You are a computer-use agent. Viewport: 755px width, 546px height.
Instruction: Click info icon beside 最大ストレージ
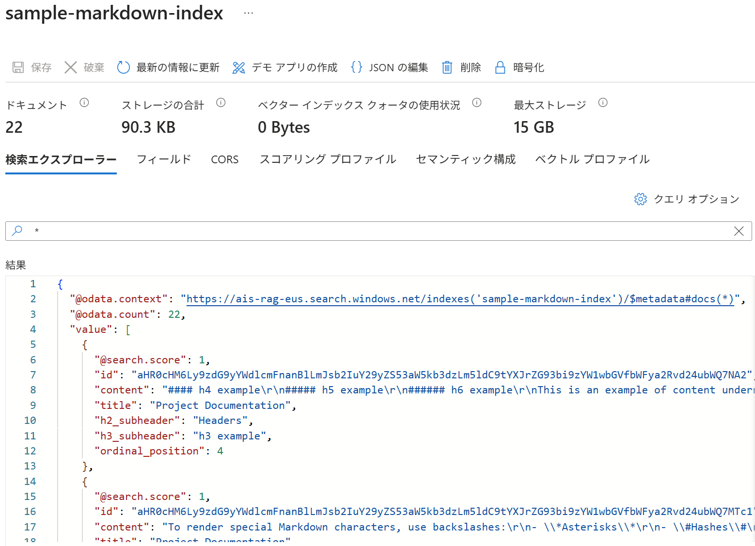[x=603, y=103]
